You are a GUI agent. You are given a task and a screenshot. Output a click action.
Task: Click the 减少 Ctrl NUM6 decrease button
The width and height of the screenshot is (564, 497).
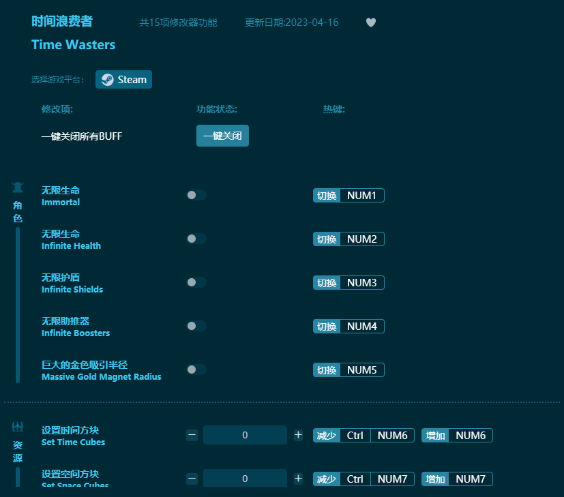363,435
